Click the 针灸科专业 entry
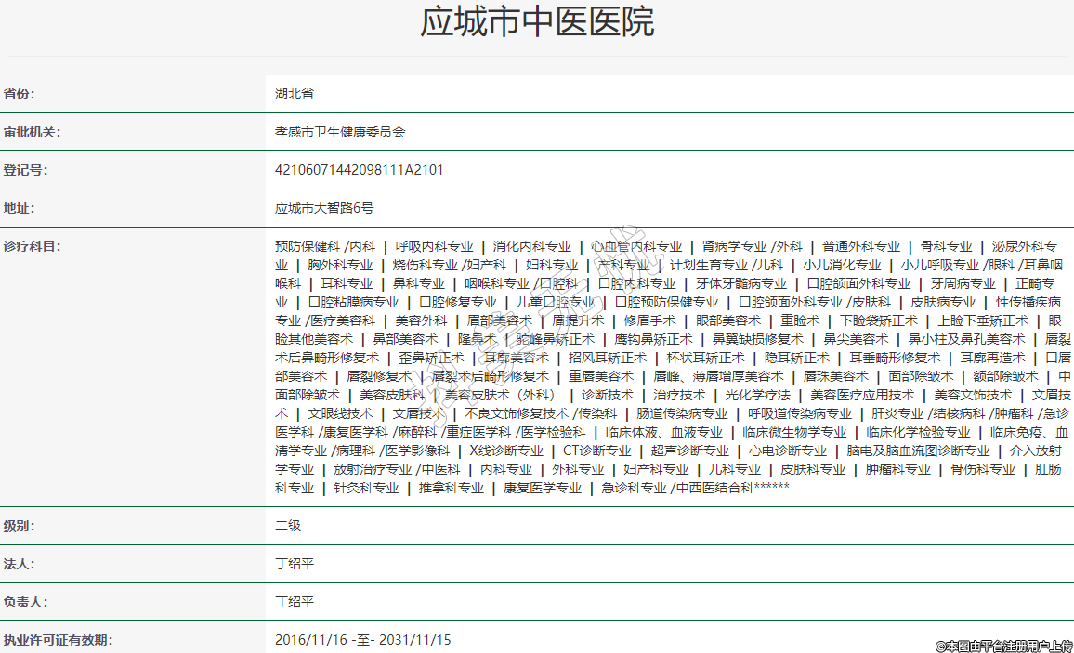The image size is (1074, 653). pos(366,488)
